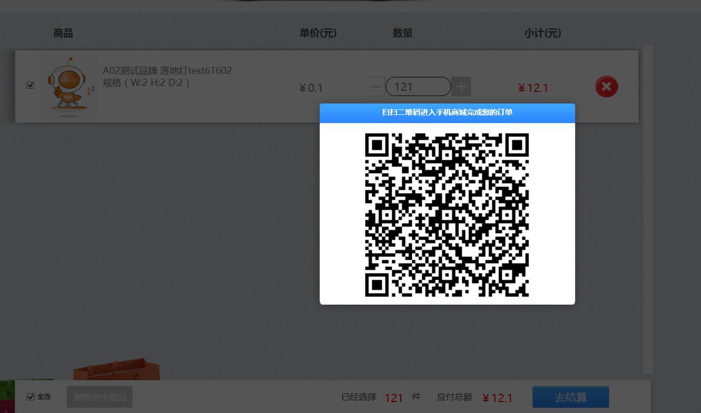Remove item with the red X icon
This screenshot has width=701, height=413.
tap(606, 86)
